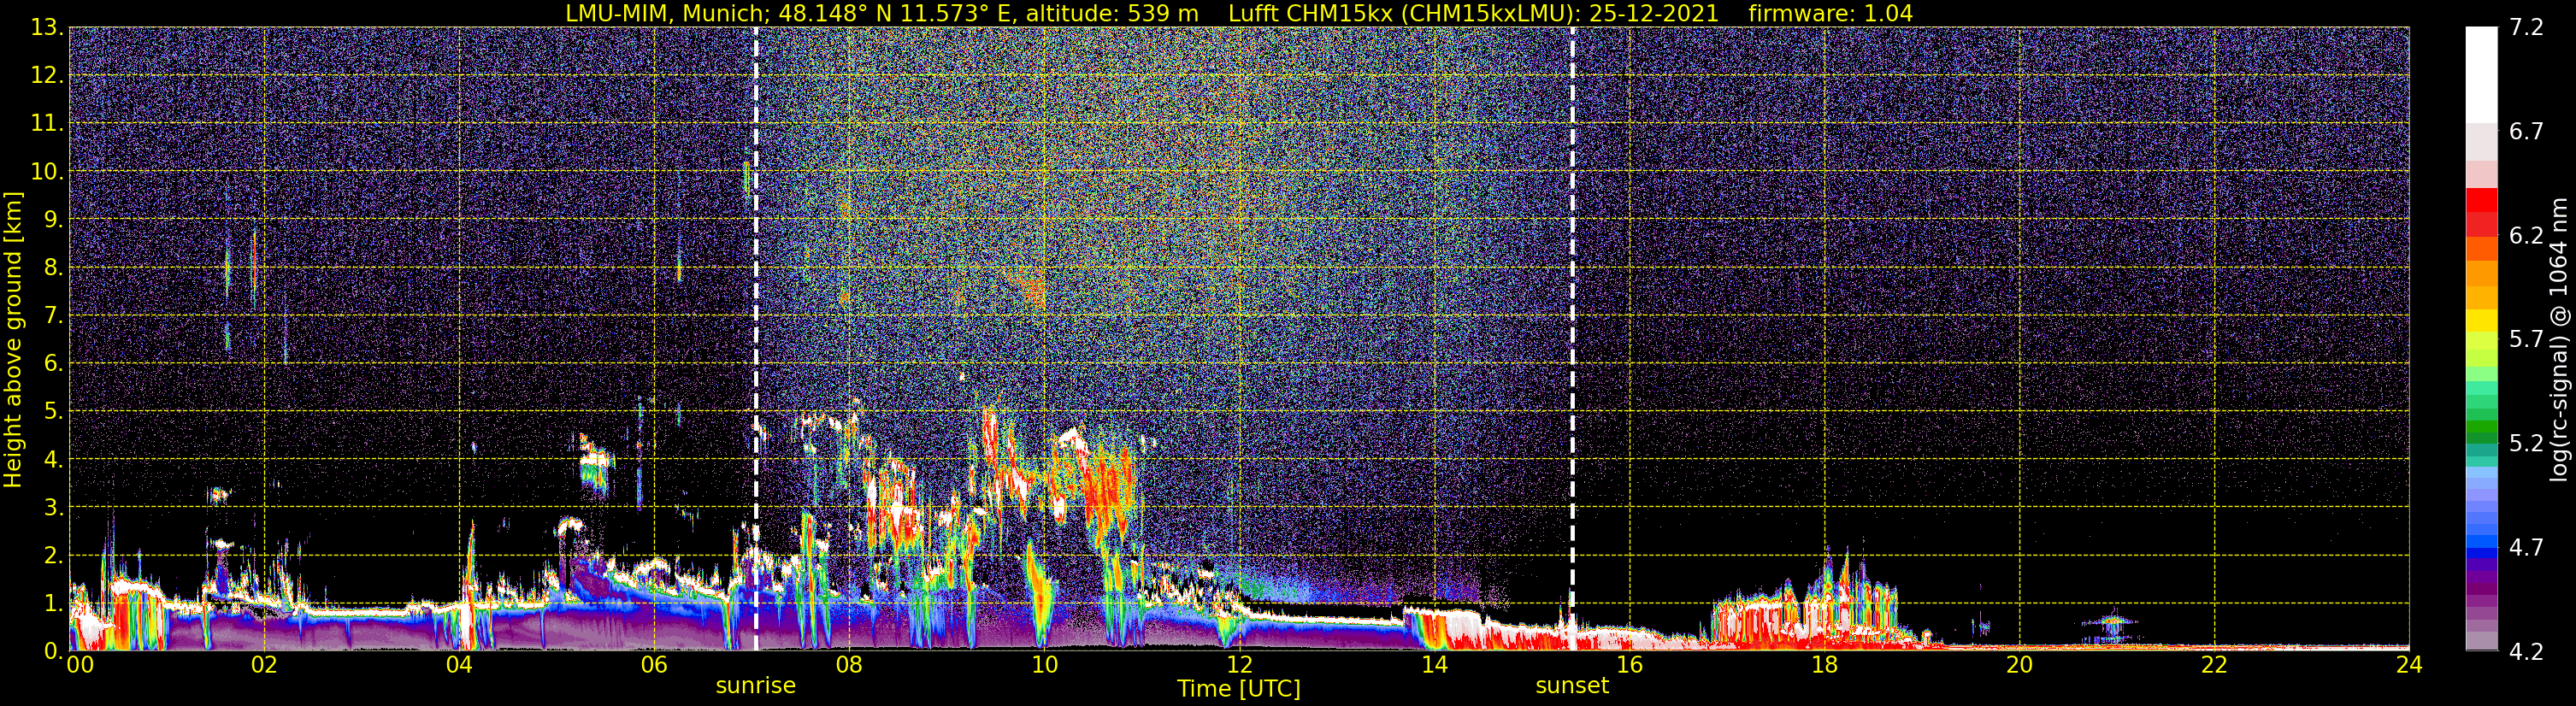Click height axis tick 4 km
The image size is (2576, 706).
click(53, 459)
